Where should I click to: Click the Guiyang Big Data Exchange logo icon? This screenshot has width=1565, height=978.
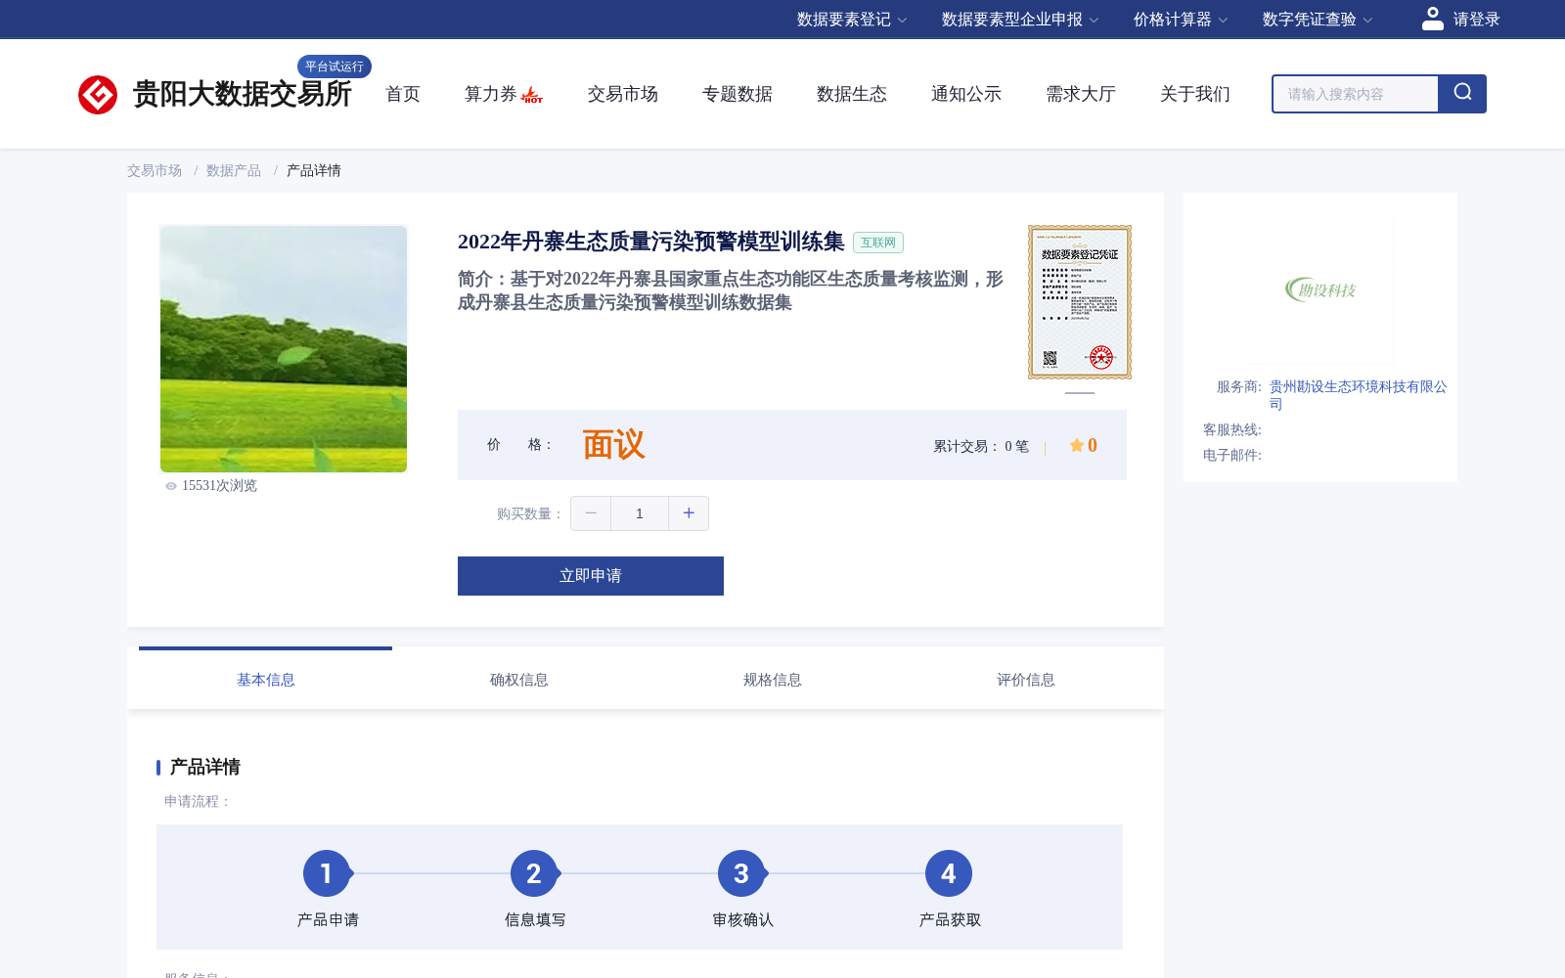coord(98,95)
